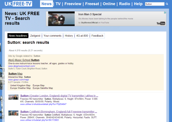Visit the www.gosur.com/map link
The image size is (172, 122).
tap(18, 80)
